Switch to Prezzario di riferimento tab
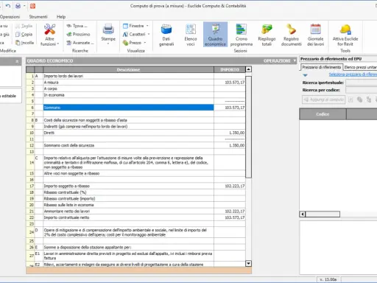The image size is (377, 283). coord(321,67)
